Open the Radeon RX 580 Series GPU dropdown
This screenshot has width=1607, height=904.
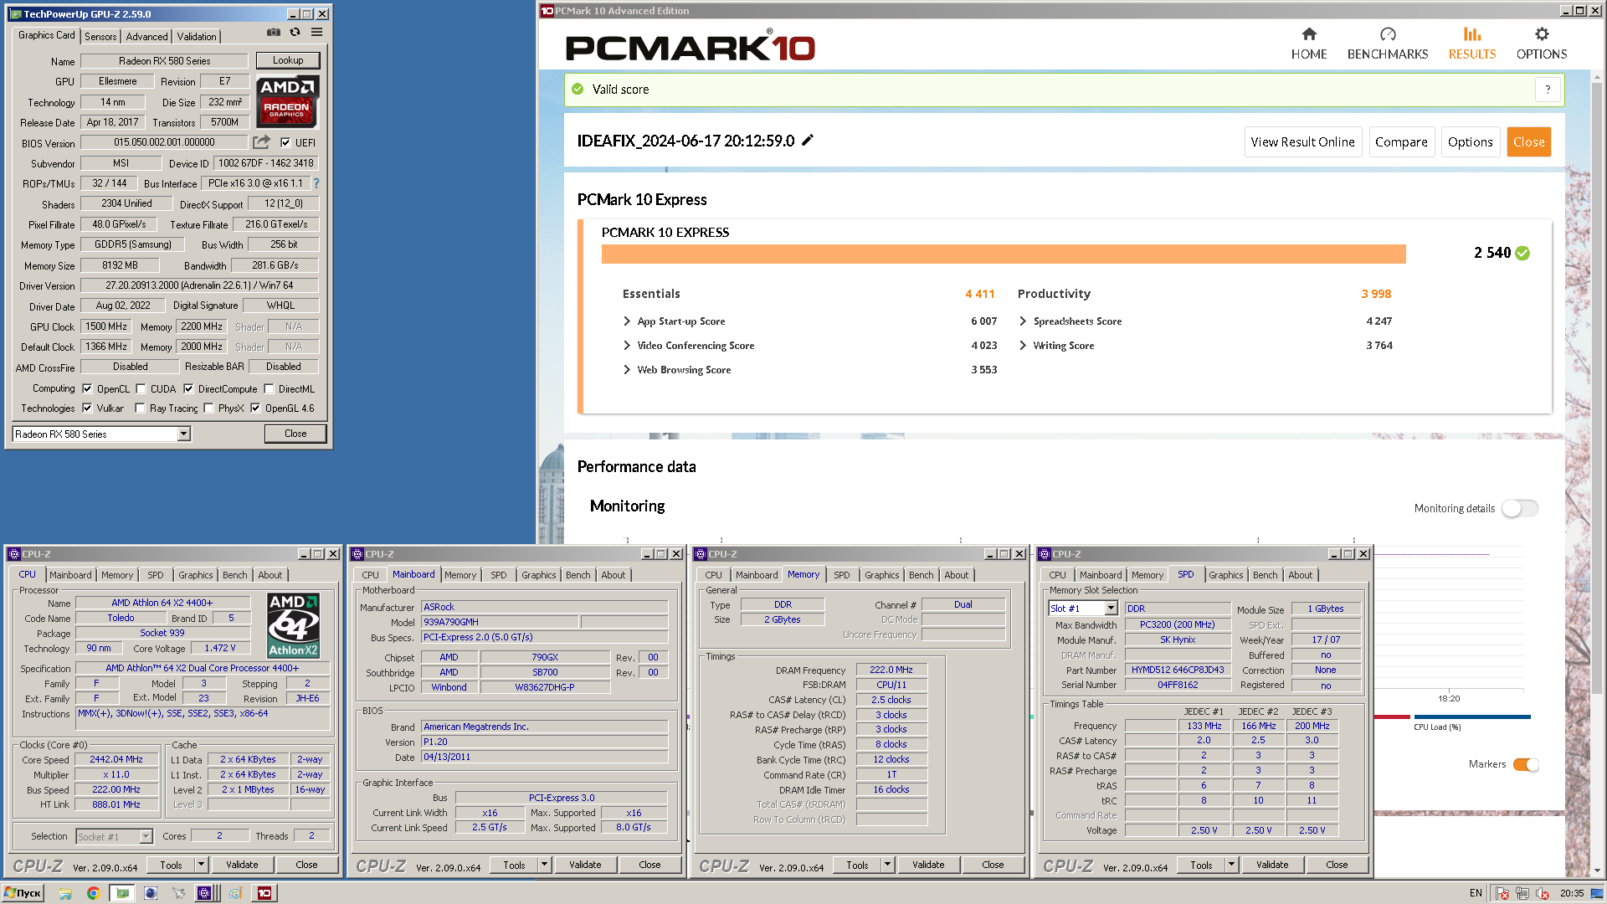(x=183, y=434)
